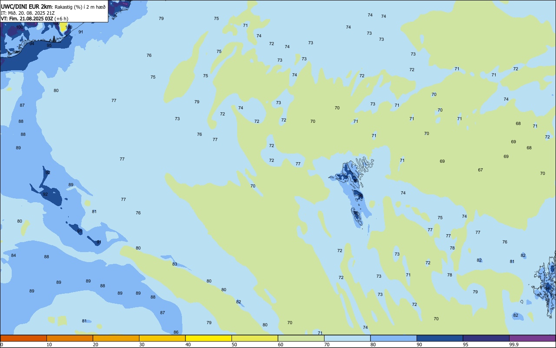Click the bright yellow 40–50 legend segment

click(x=208, y=338)
